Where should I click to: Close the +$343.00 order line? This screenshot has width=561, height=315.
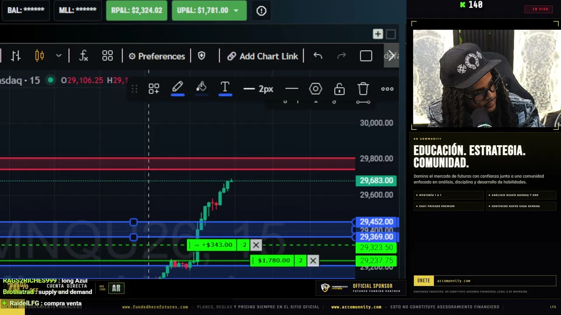256,245
